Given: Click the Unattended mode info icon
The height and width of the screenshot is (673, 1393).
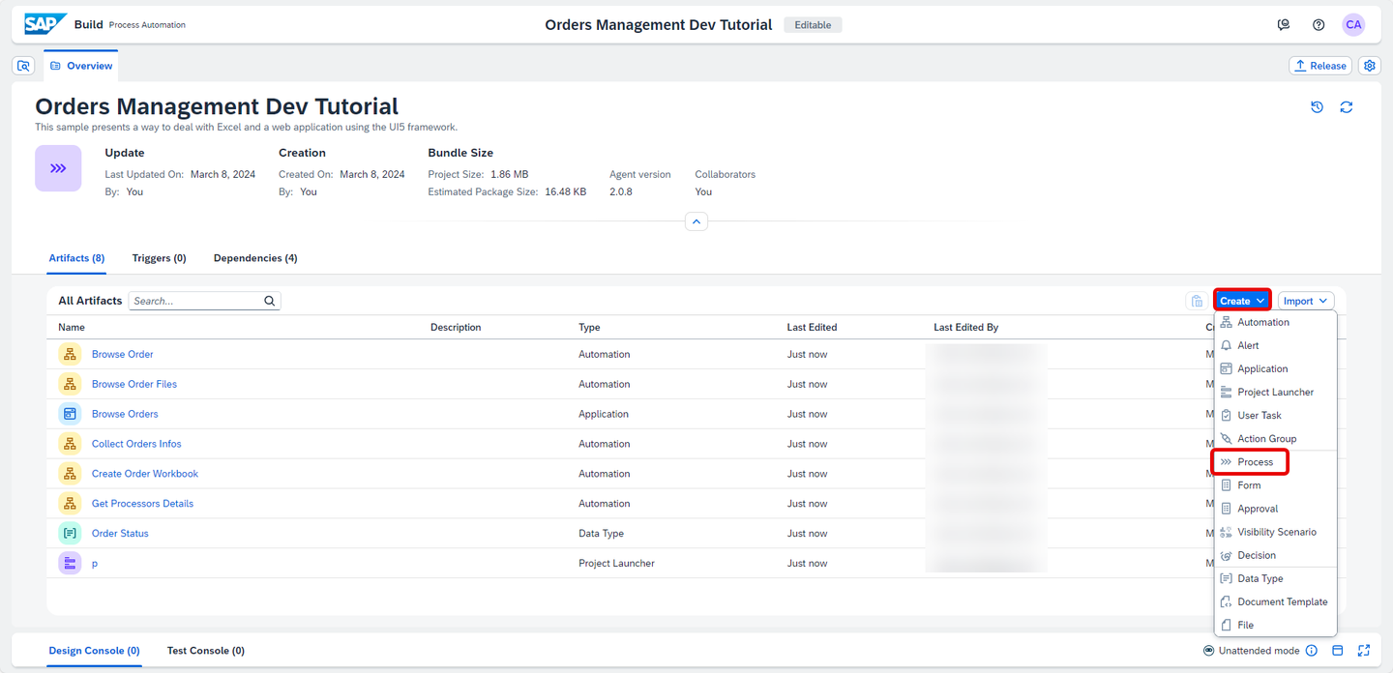Looking at the screenshot, I should (1312, 651).
